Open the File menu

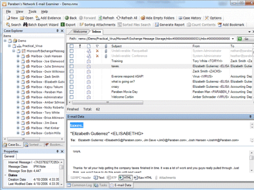coord(8,11)
